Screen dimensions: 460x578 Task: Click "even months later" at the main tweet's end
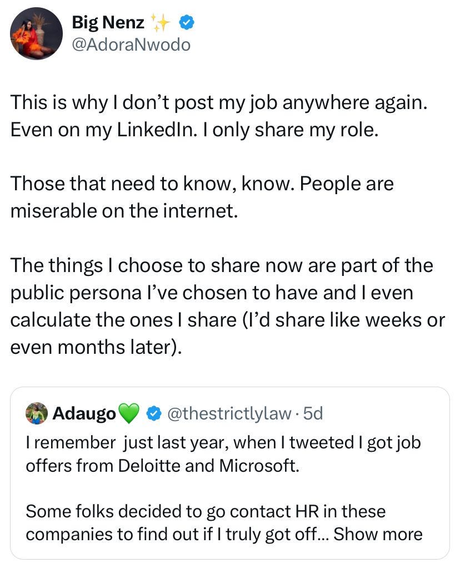coord(94,346)
